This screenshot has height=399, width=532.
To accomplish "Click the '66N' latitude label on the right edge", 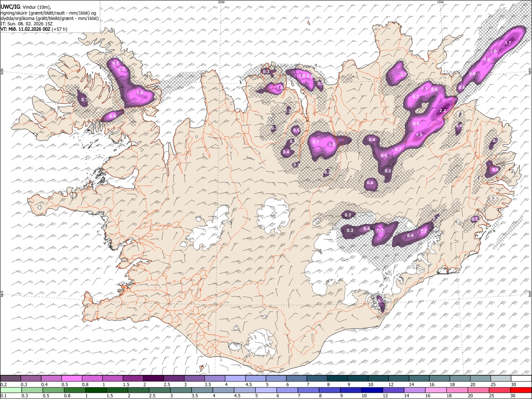I will click(530, 72).
